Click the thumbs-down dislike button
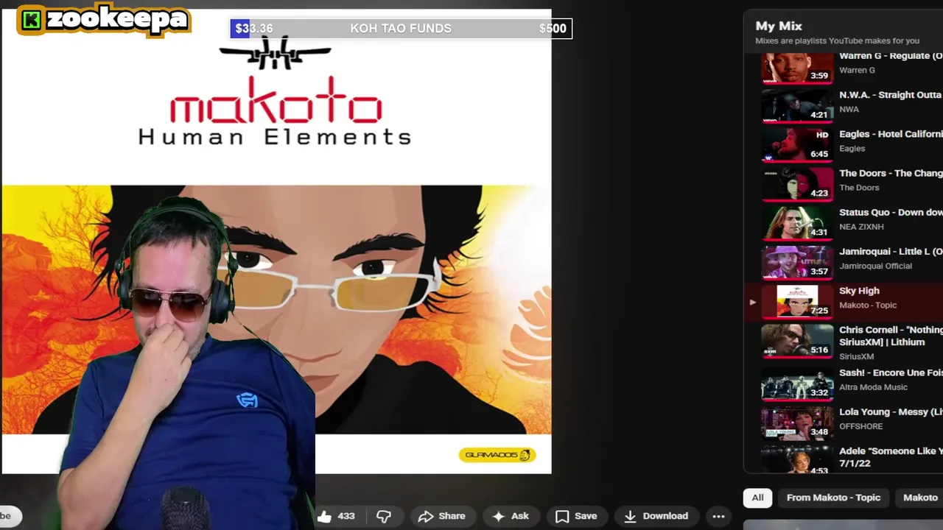 tap(384, 516)
